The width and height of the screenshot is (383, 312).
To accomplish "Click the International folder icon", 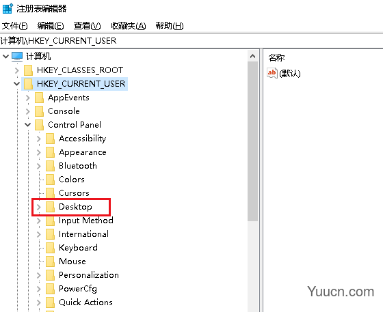I will pyautogui.click(x=51, y=234).
